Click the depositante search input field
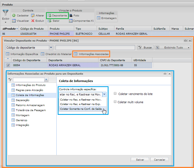The width and height of the screenshot is (194, 168). tap(95, 48)
